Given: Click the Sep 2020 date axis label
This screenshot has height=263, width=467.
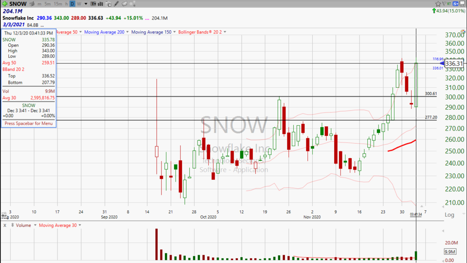Looking at the screenshot, I should coord(109,217).
